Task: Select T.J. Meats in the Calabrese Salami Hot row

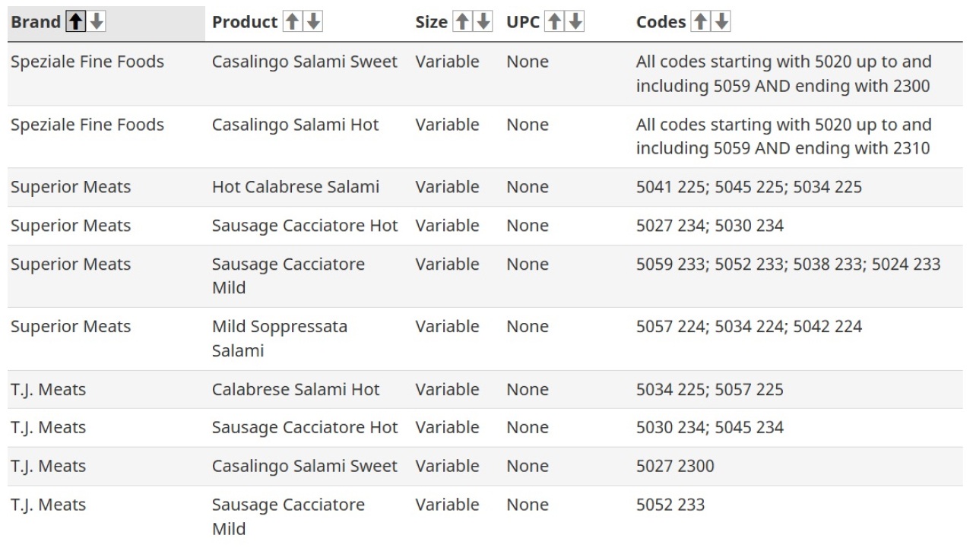Action: click(48, 390)
